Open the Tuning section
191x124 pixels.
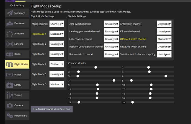(17, 95)
